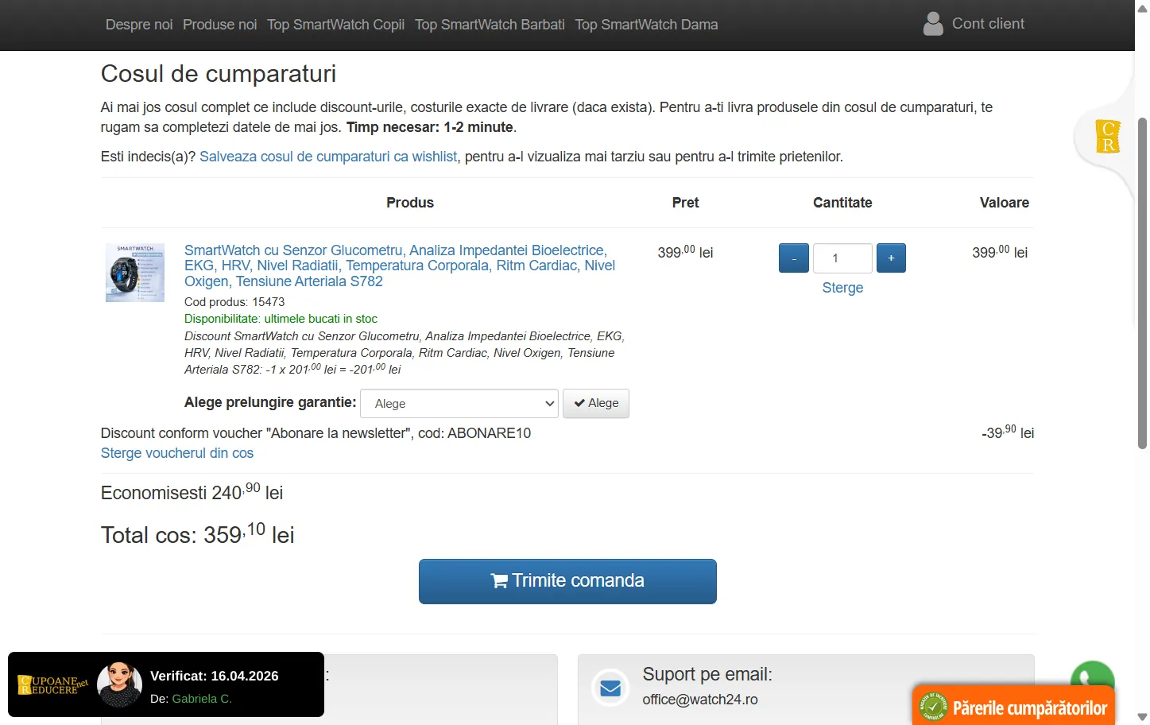Remove product using the Sterge link
1150x725 pixels.
842,288
